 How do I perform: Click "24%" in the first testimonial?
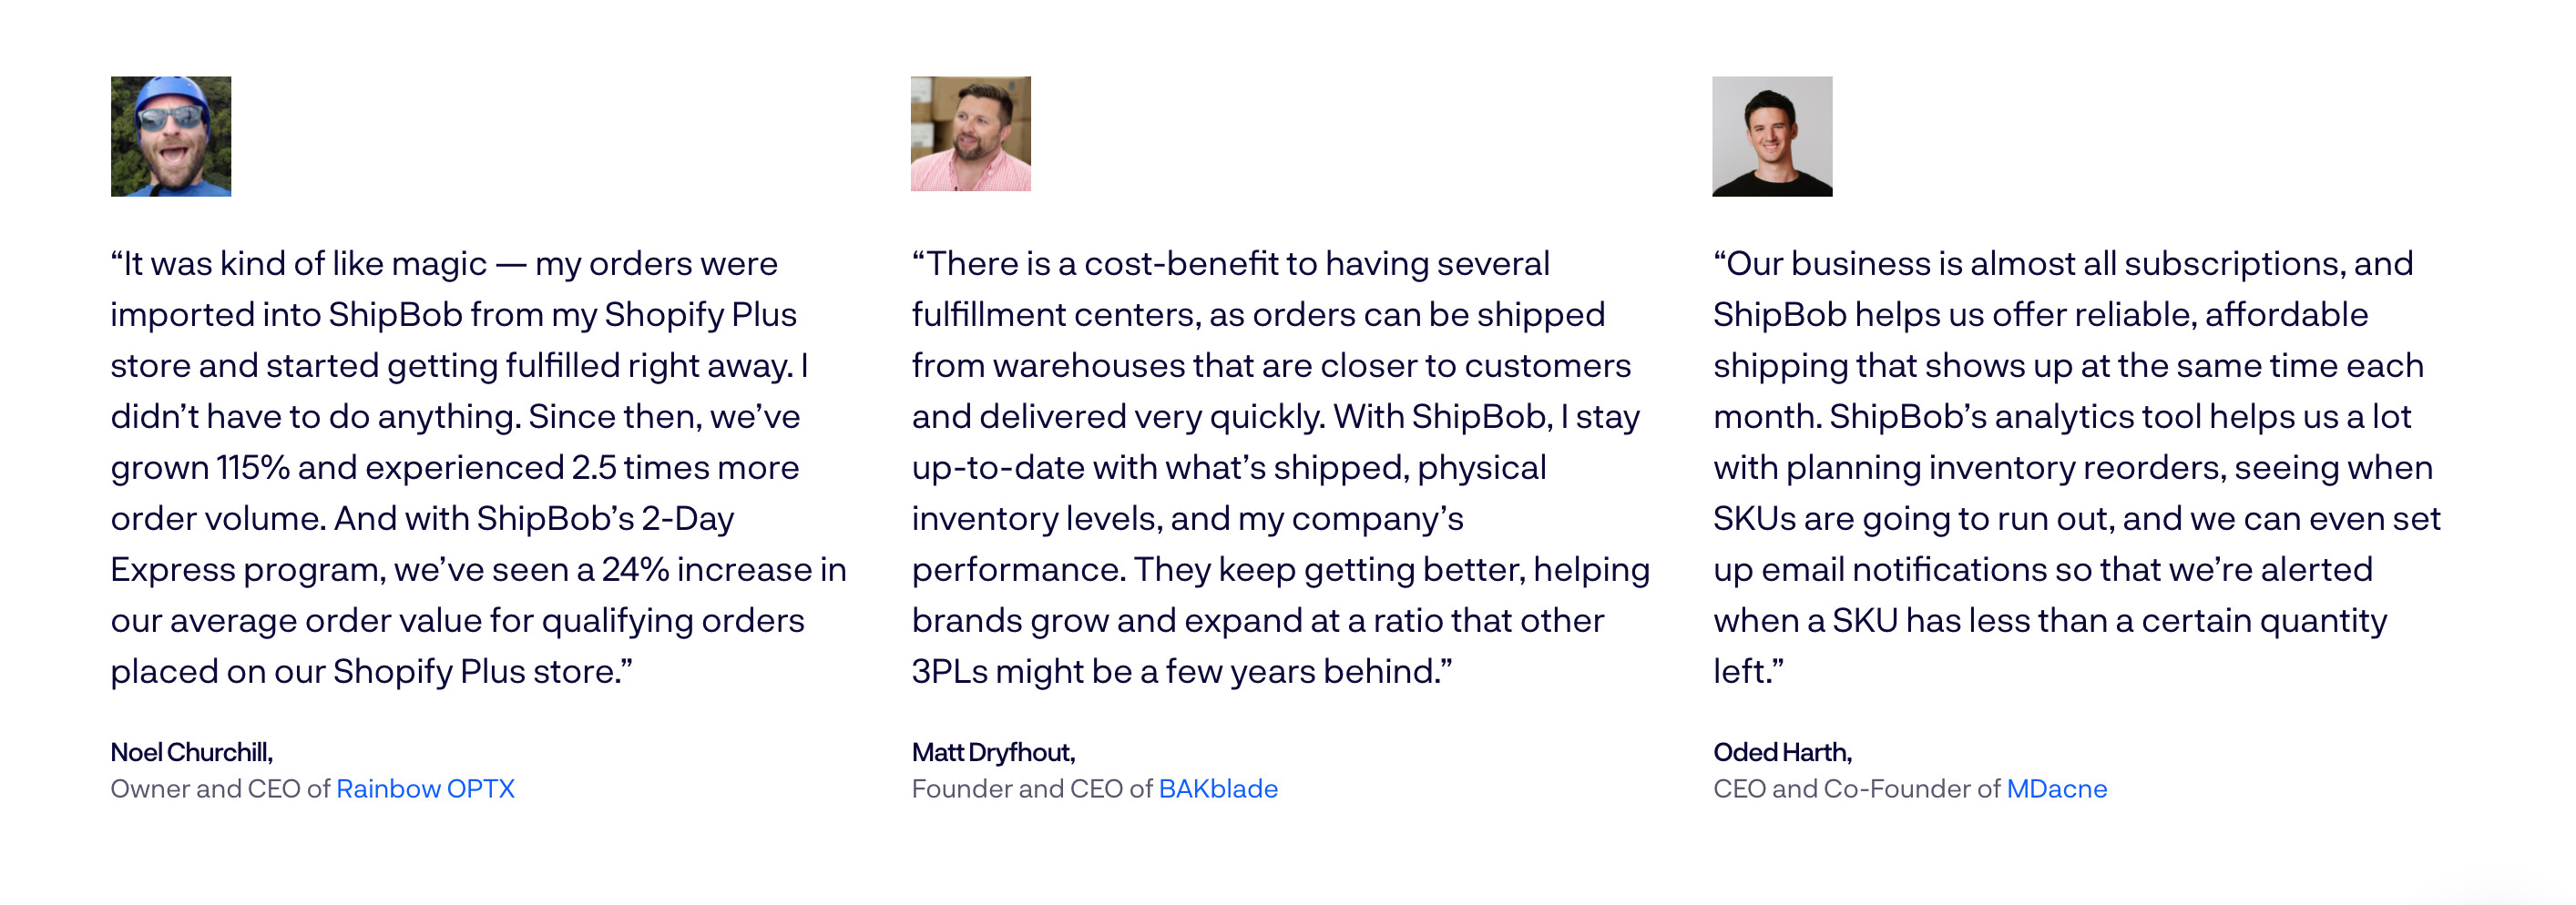(x=635, y=570)
